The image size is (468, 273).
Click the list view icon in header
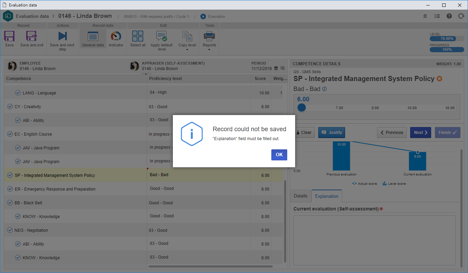point(437,16)
